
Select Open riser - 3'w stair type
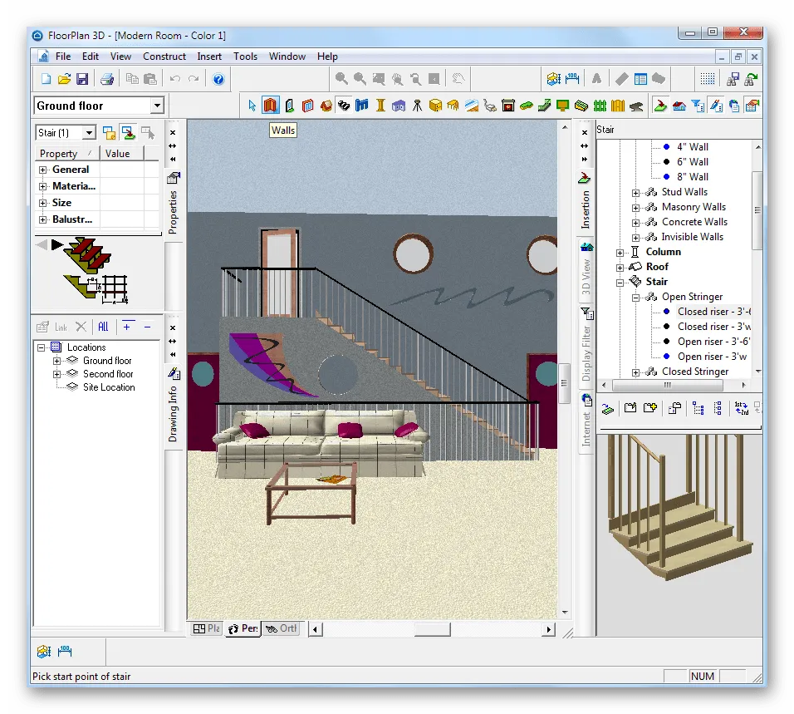pyautogui.click(x=713, y=357)
